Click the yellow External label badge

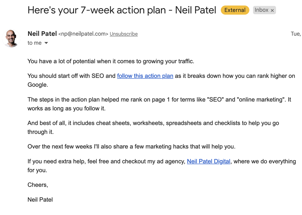(235, 10)
